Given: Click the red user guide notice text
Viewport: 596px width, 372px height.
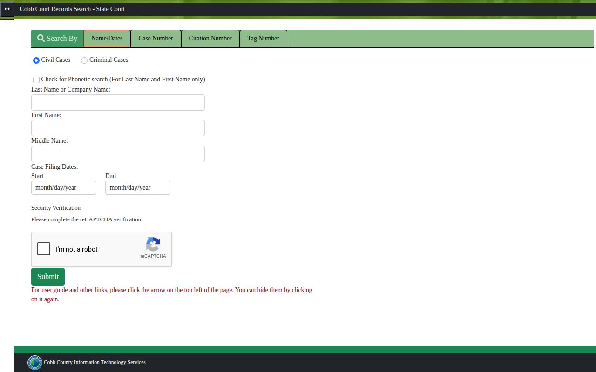Looking at the screenshot, I should (172, 294).
